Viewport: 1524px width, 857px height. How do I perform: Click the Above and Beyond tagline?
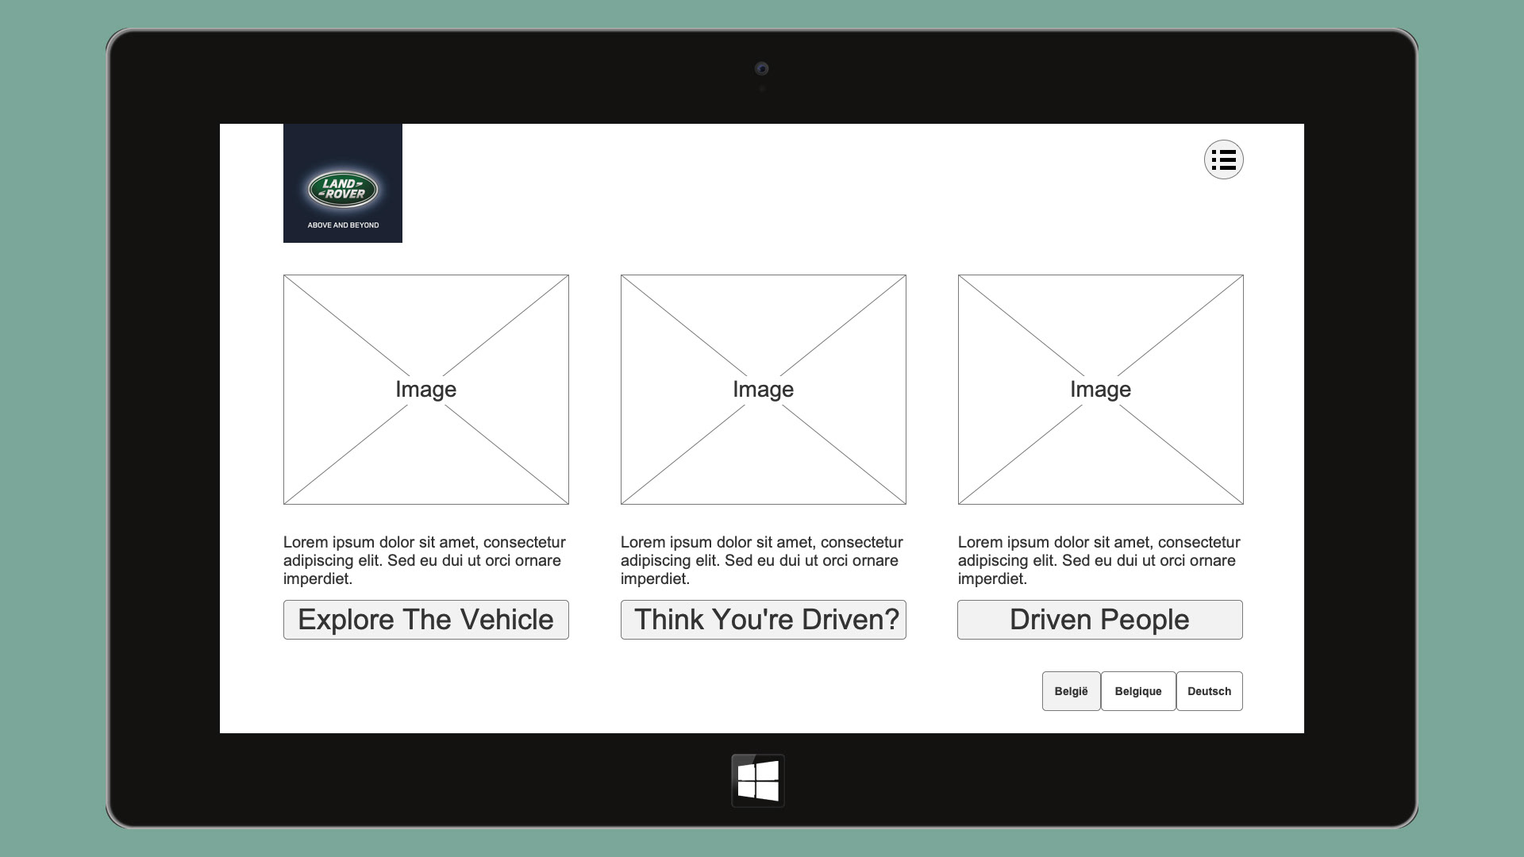[343, 225]
